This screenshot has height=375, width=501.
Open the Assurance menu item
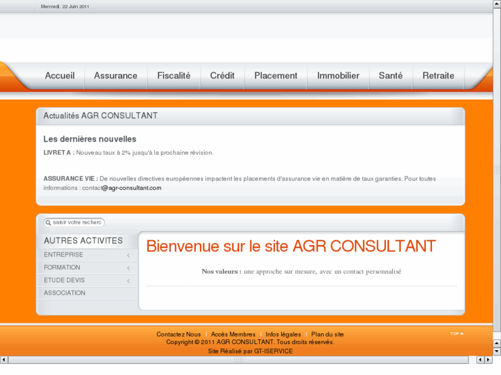116,76
